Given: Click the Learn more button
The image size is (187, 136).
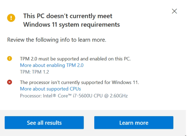Looking at the screenshot, I should 134,123.
